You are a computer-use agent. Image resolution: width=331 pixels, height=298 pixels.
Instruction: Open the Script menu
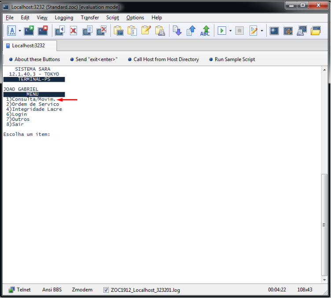point(113,18)
